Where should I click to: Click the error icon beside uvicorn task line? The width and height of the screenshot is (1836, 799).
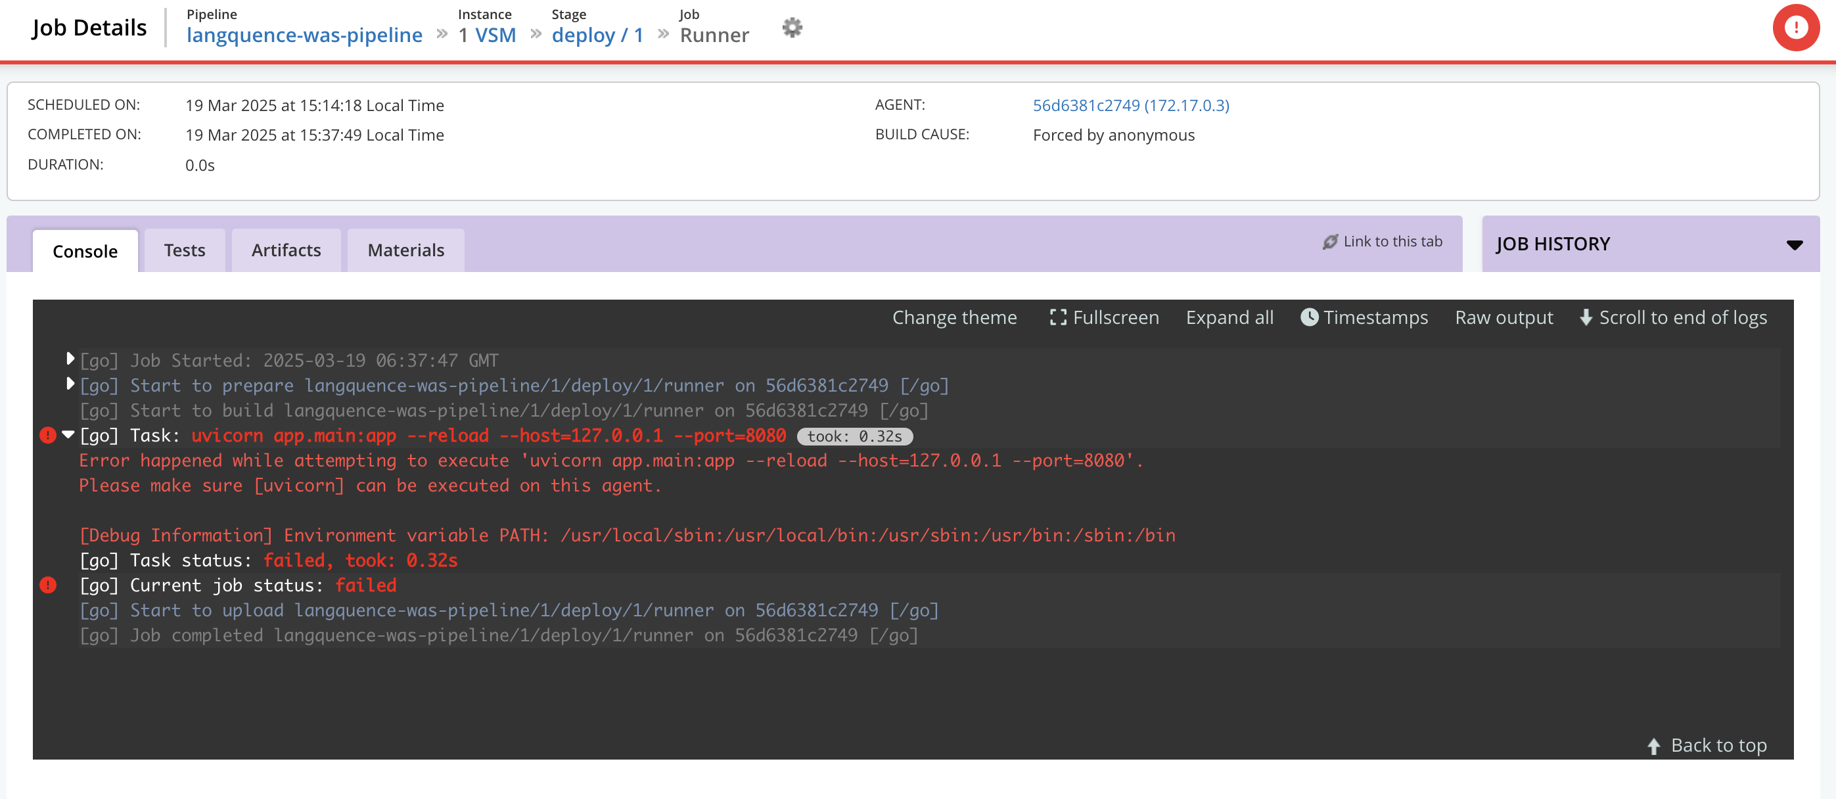pyautogui.click(x=48, y=435)
